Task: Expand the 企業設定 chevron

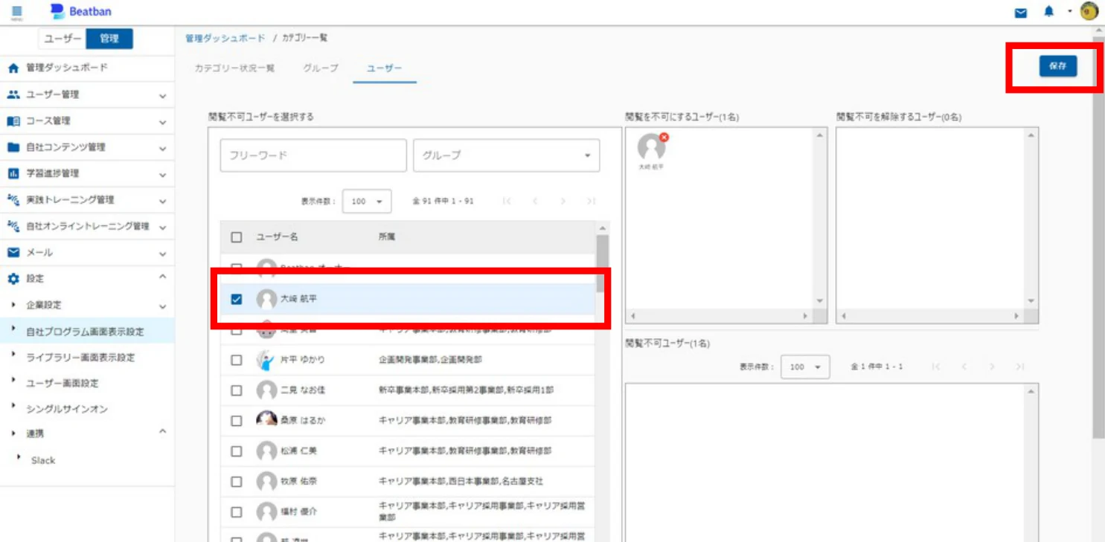Action: tap(162, 306)
